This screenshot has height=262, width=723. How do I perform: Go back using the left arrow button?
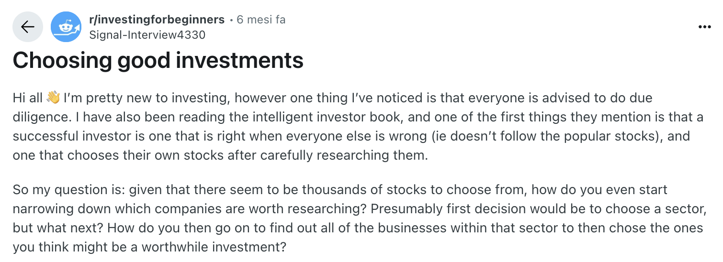pos(27,27)
